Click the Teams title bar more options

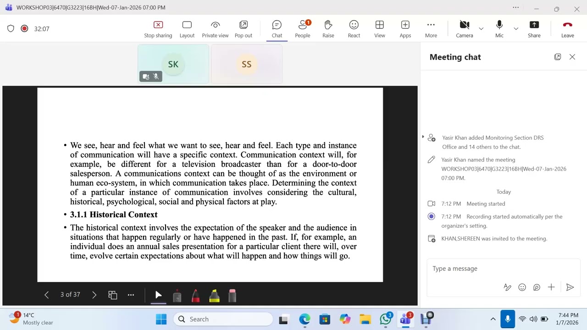(x=516, y=7)
